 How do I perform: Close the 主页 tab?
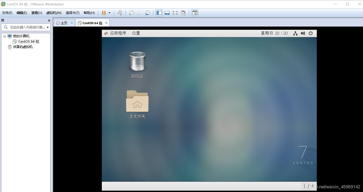click(x=72, y=23)
